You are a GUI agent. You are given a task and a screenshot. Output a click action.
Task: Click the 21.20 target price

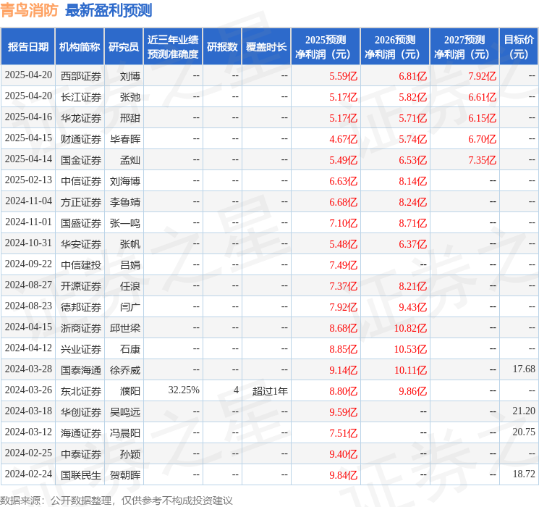(524, 411)
